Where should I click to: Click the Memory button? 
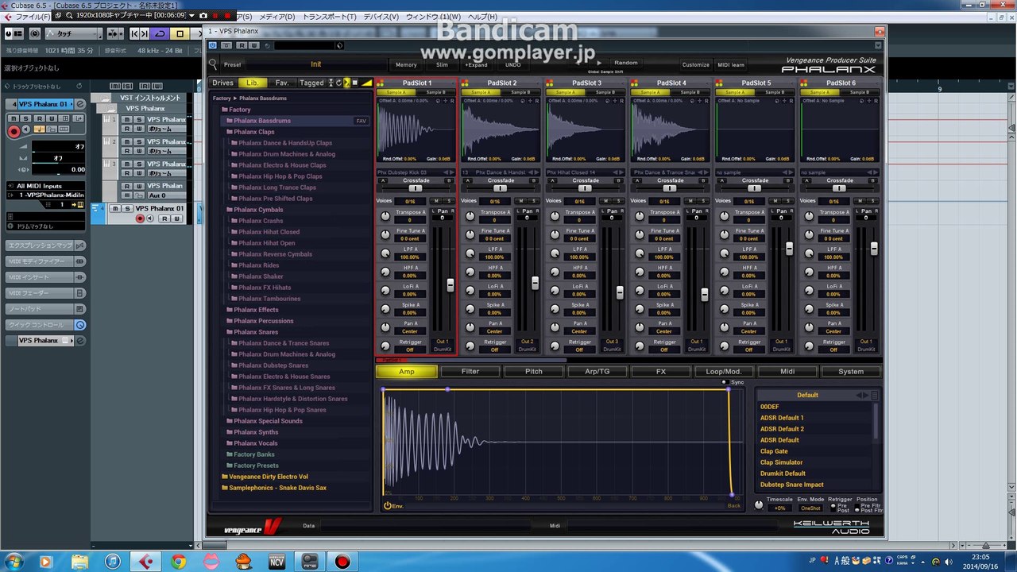pos(406,64)
